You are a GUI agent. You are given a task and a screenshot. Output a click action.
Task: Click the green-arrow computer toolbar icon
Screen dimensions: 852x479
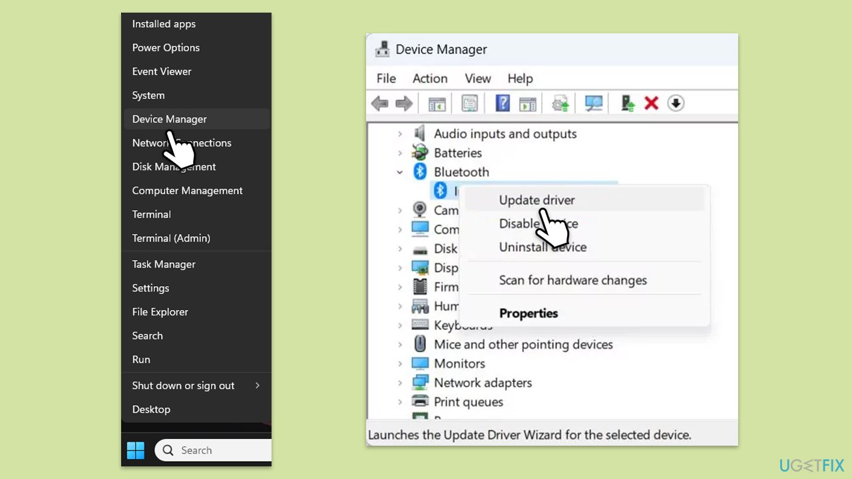[628, 103]
